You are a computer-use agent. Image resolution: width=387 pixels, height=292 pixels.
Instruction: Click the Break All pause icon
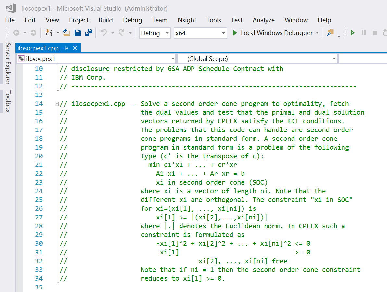click(x=364, y=33)
